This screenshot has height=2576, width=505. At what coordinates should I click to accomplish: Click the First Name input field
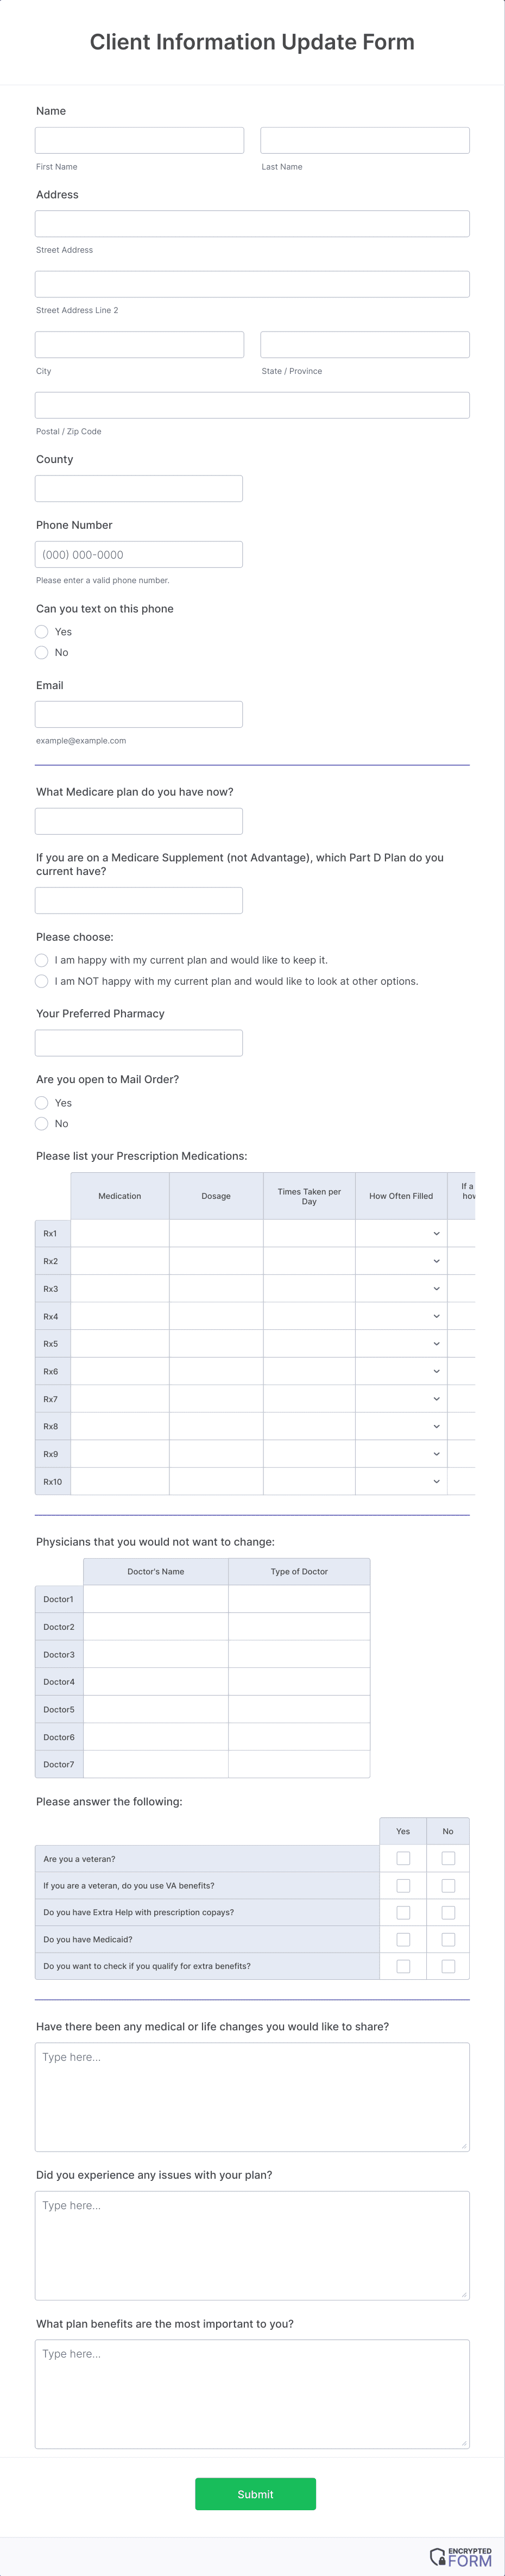coord(139,139)
